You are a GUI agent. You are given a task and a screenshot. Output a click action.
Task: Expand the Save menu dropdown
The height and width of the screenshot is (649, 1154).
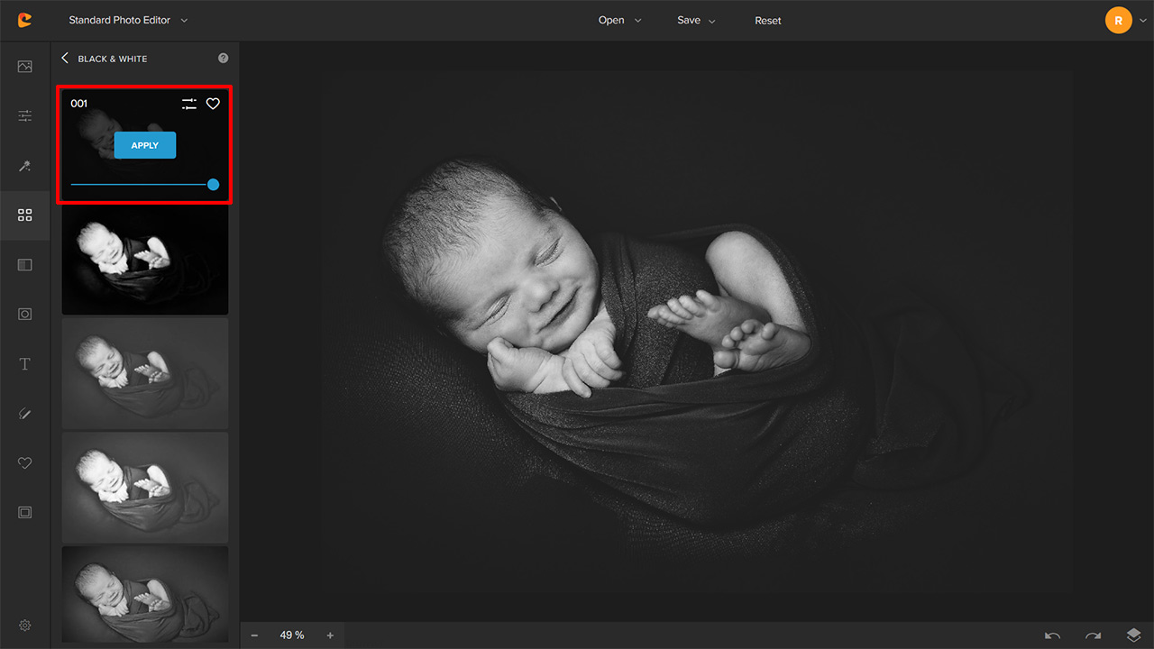click(696, 20)
